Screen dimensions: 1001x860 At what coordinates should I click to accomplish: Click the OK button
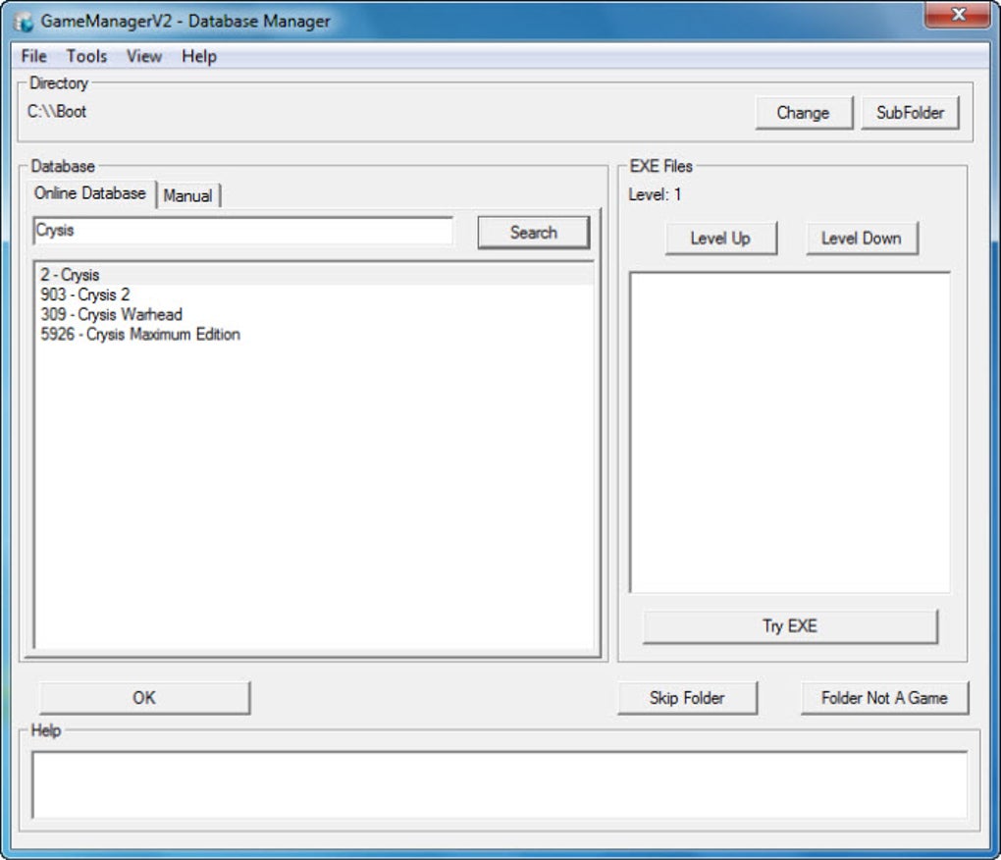coord(144,697)
